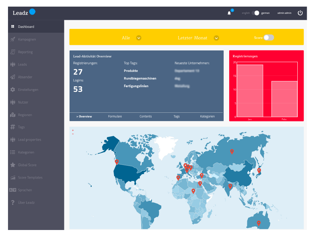Expand the Alle dropdown chevron
This screenshot has height=238, width=313.
[x=139, y=38]
